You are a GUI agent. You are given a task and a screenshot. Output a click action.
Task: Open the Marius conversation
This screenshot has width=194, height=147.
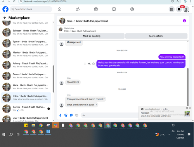26,54
